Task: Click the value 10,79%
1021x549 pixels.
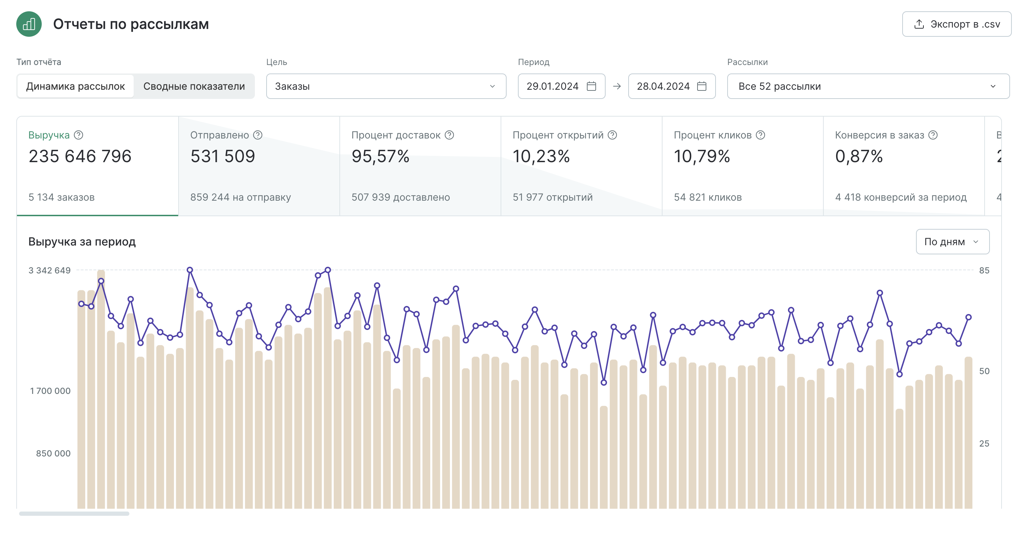Action: [x=702, y=156]
